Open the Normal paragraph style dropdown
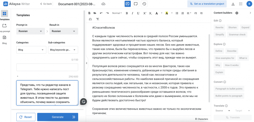254x122 pixels. pos(117,13)
